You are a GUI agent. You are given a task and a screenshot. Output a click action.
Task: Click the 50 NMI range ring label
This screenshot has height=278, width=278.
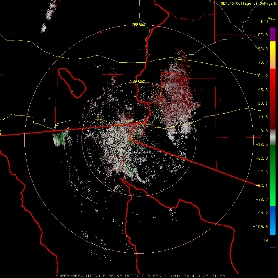(x=139, y=82)
